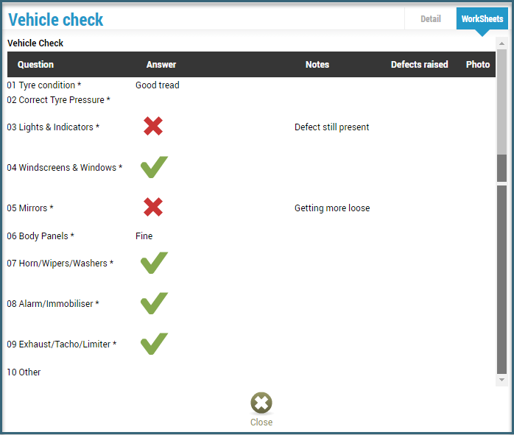Click the scrollbar up arrow
The image size is (514, 435).
[x=501, y=43]
